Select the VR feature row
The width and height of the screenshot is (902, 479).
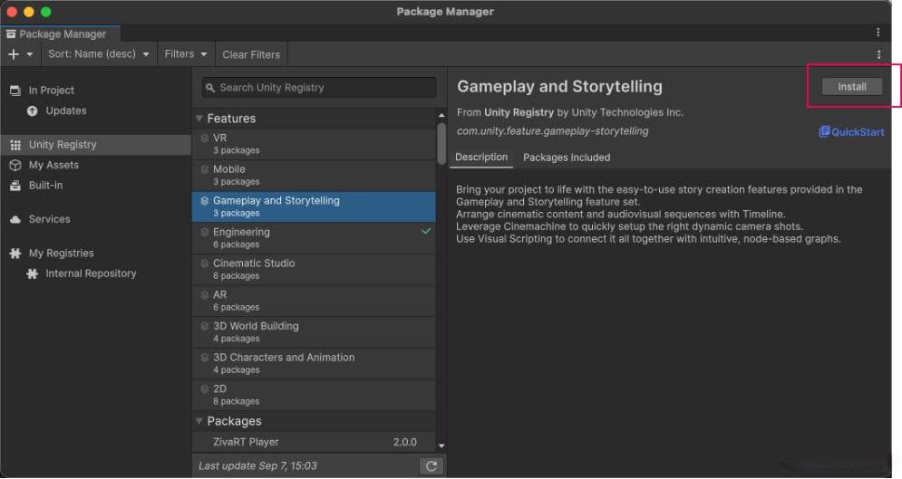[314, 144]
